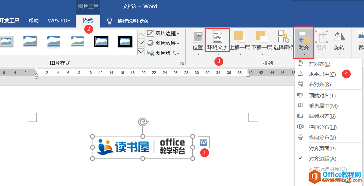Select the 读书屋 logo image
This screenshot has width=364, height=186.
[x=142, y=147]
